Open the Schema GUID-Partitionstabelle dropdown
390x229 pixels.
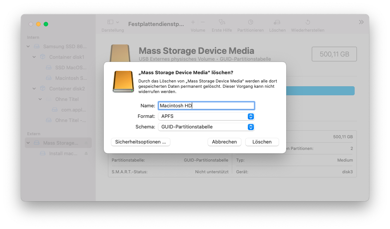coord(206,127)
